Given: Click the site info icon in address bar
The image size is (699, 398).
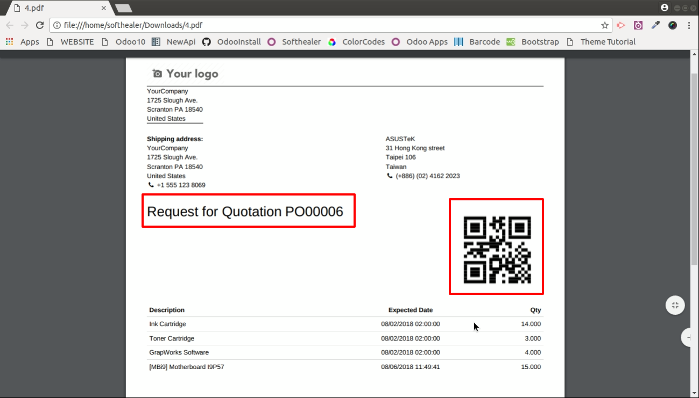Looking at the screenshot, I should click(x=57, y=25).
